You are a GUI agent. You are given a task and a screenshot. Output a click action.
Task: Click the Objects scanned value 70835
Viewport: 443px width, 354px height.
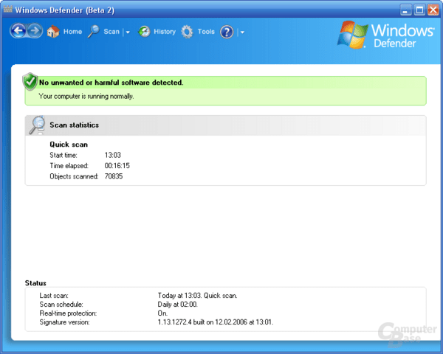tap(114, 176)
